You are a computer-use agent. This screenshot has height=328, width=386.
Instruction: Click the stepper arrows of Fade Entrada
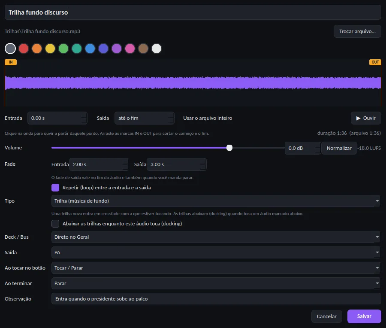[126, 164]
